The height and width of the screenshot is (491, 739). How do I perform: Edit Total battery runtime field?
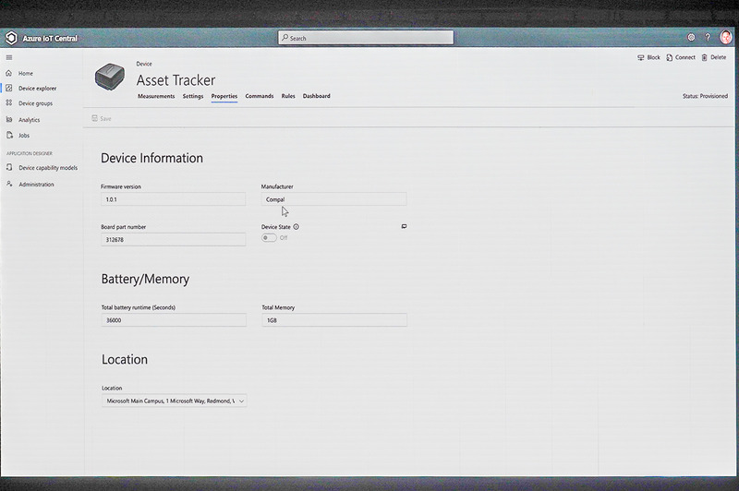pyautogui.click(x=174, y=320)
